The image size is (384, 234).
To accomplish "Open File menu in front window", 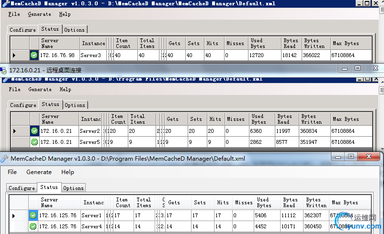I will tap(12, 172).
